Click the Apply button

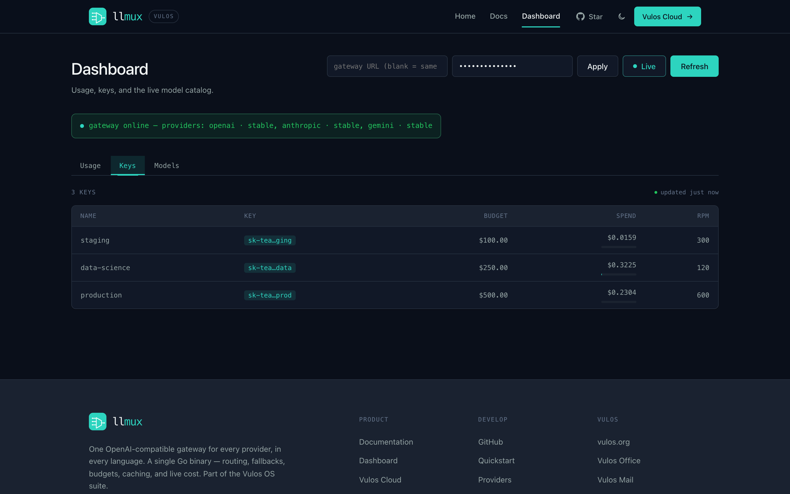coord(597,66)
